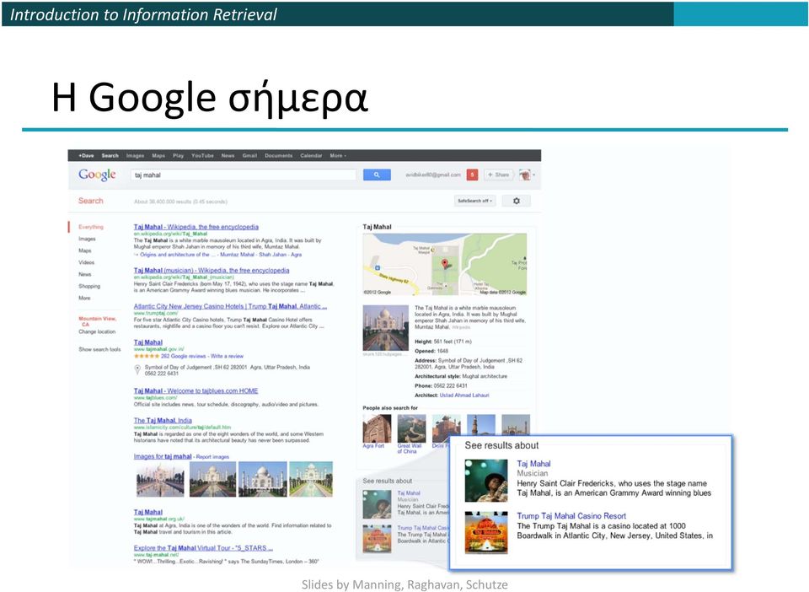Click the +Dave item in top bar

[86, 155]
